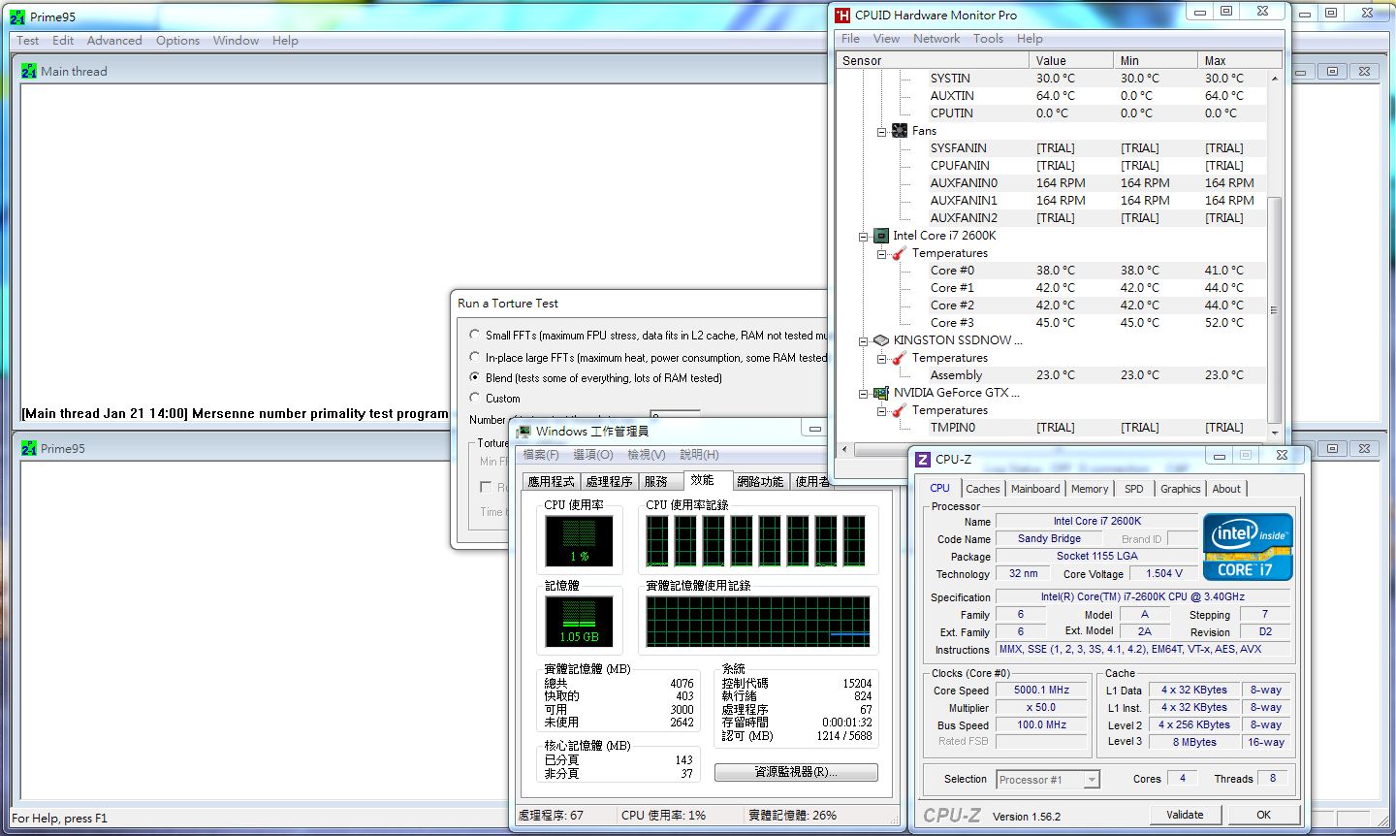Open 資源監視器 Resource Monitor button
This screenshot has width=1396, height=836.
796,772
